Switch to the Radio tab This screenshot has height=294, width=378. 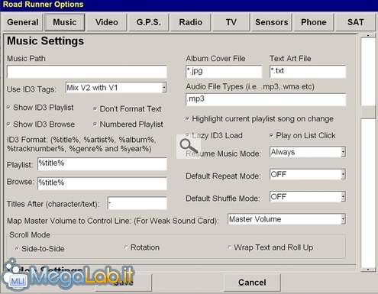tap(190, 22)
